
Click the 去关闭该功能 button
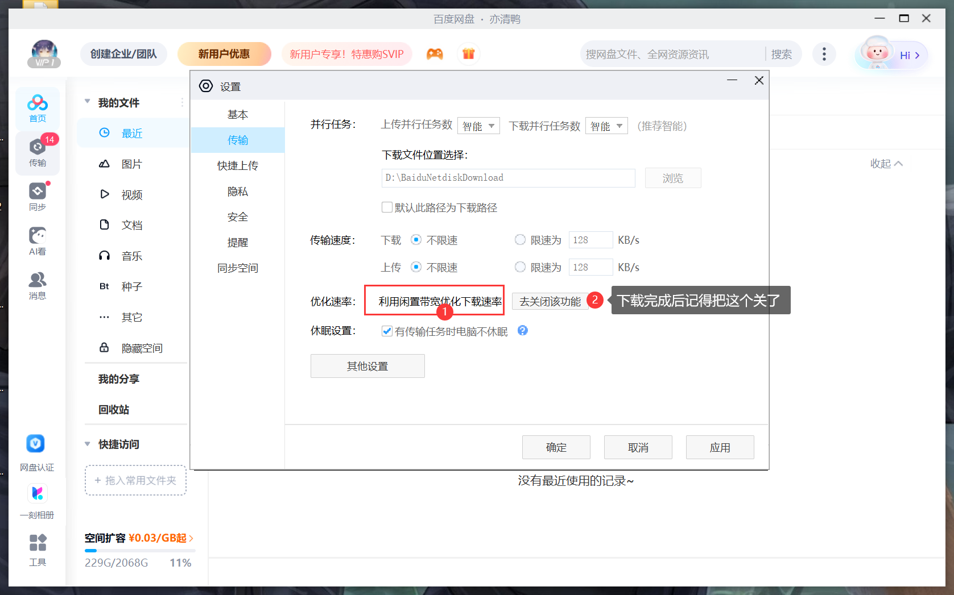coord(550,301)
